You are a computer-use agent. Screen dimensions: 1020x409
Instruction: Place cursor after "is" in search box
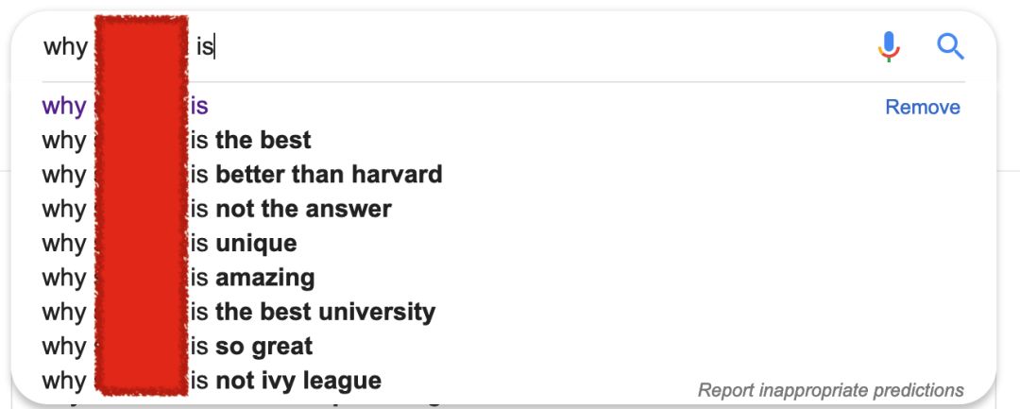click(x=215, y=46)
